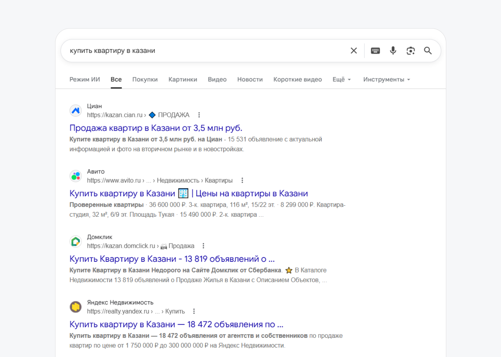Click the Яндекс Недвижимость favicon
Viewport: 501px width, 357px height.
pyautogui.click(x=76, y=307)
